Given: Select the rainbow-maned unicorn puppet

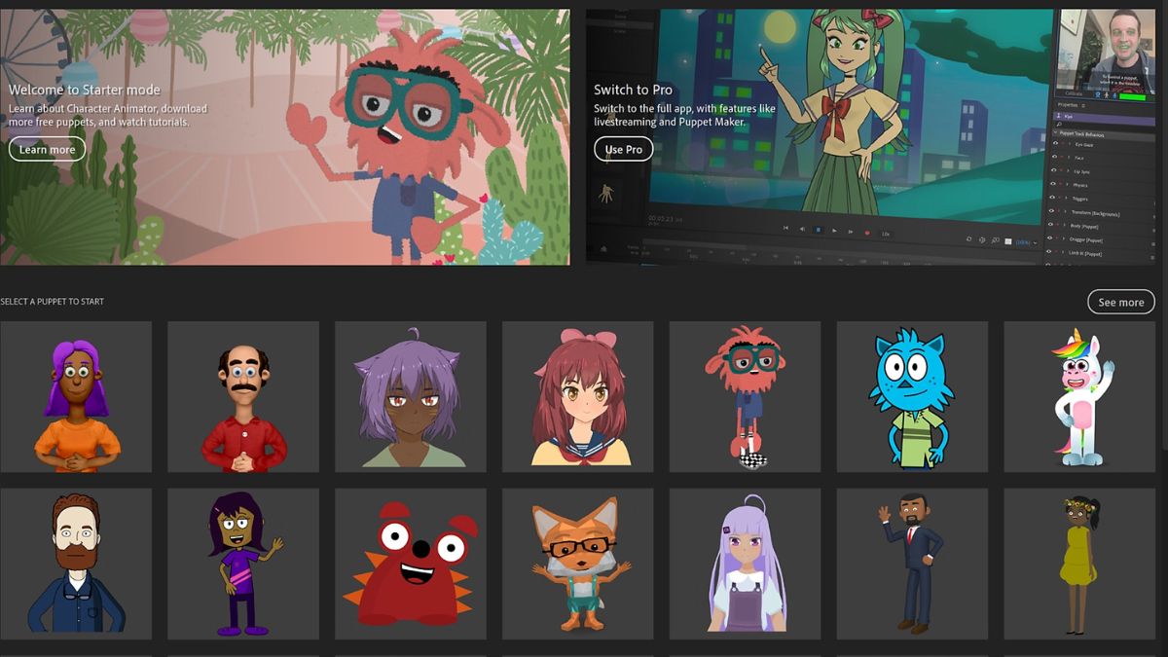Looking at the screenshot, I should pos(1079,397).
